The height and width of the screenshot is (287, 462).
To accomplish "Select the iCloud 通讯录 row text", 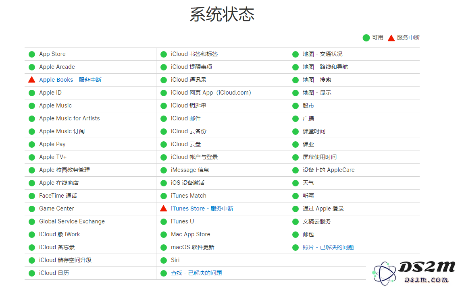I will [189, 80].
